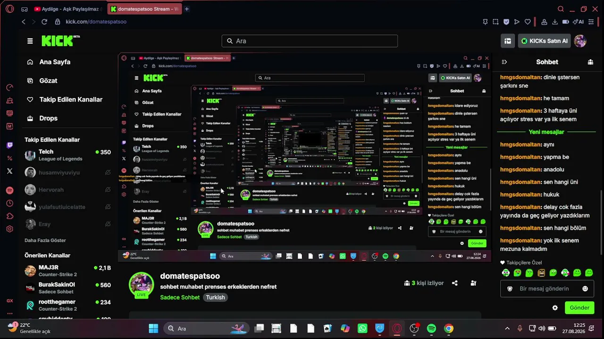The height and width of the screenshot is (339, 604).
Task: Search open tabs with the magnifier in the title bar
Action: (x=561, y=9)
